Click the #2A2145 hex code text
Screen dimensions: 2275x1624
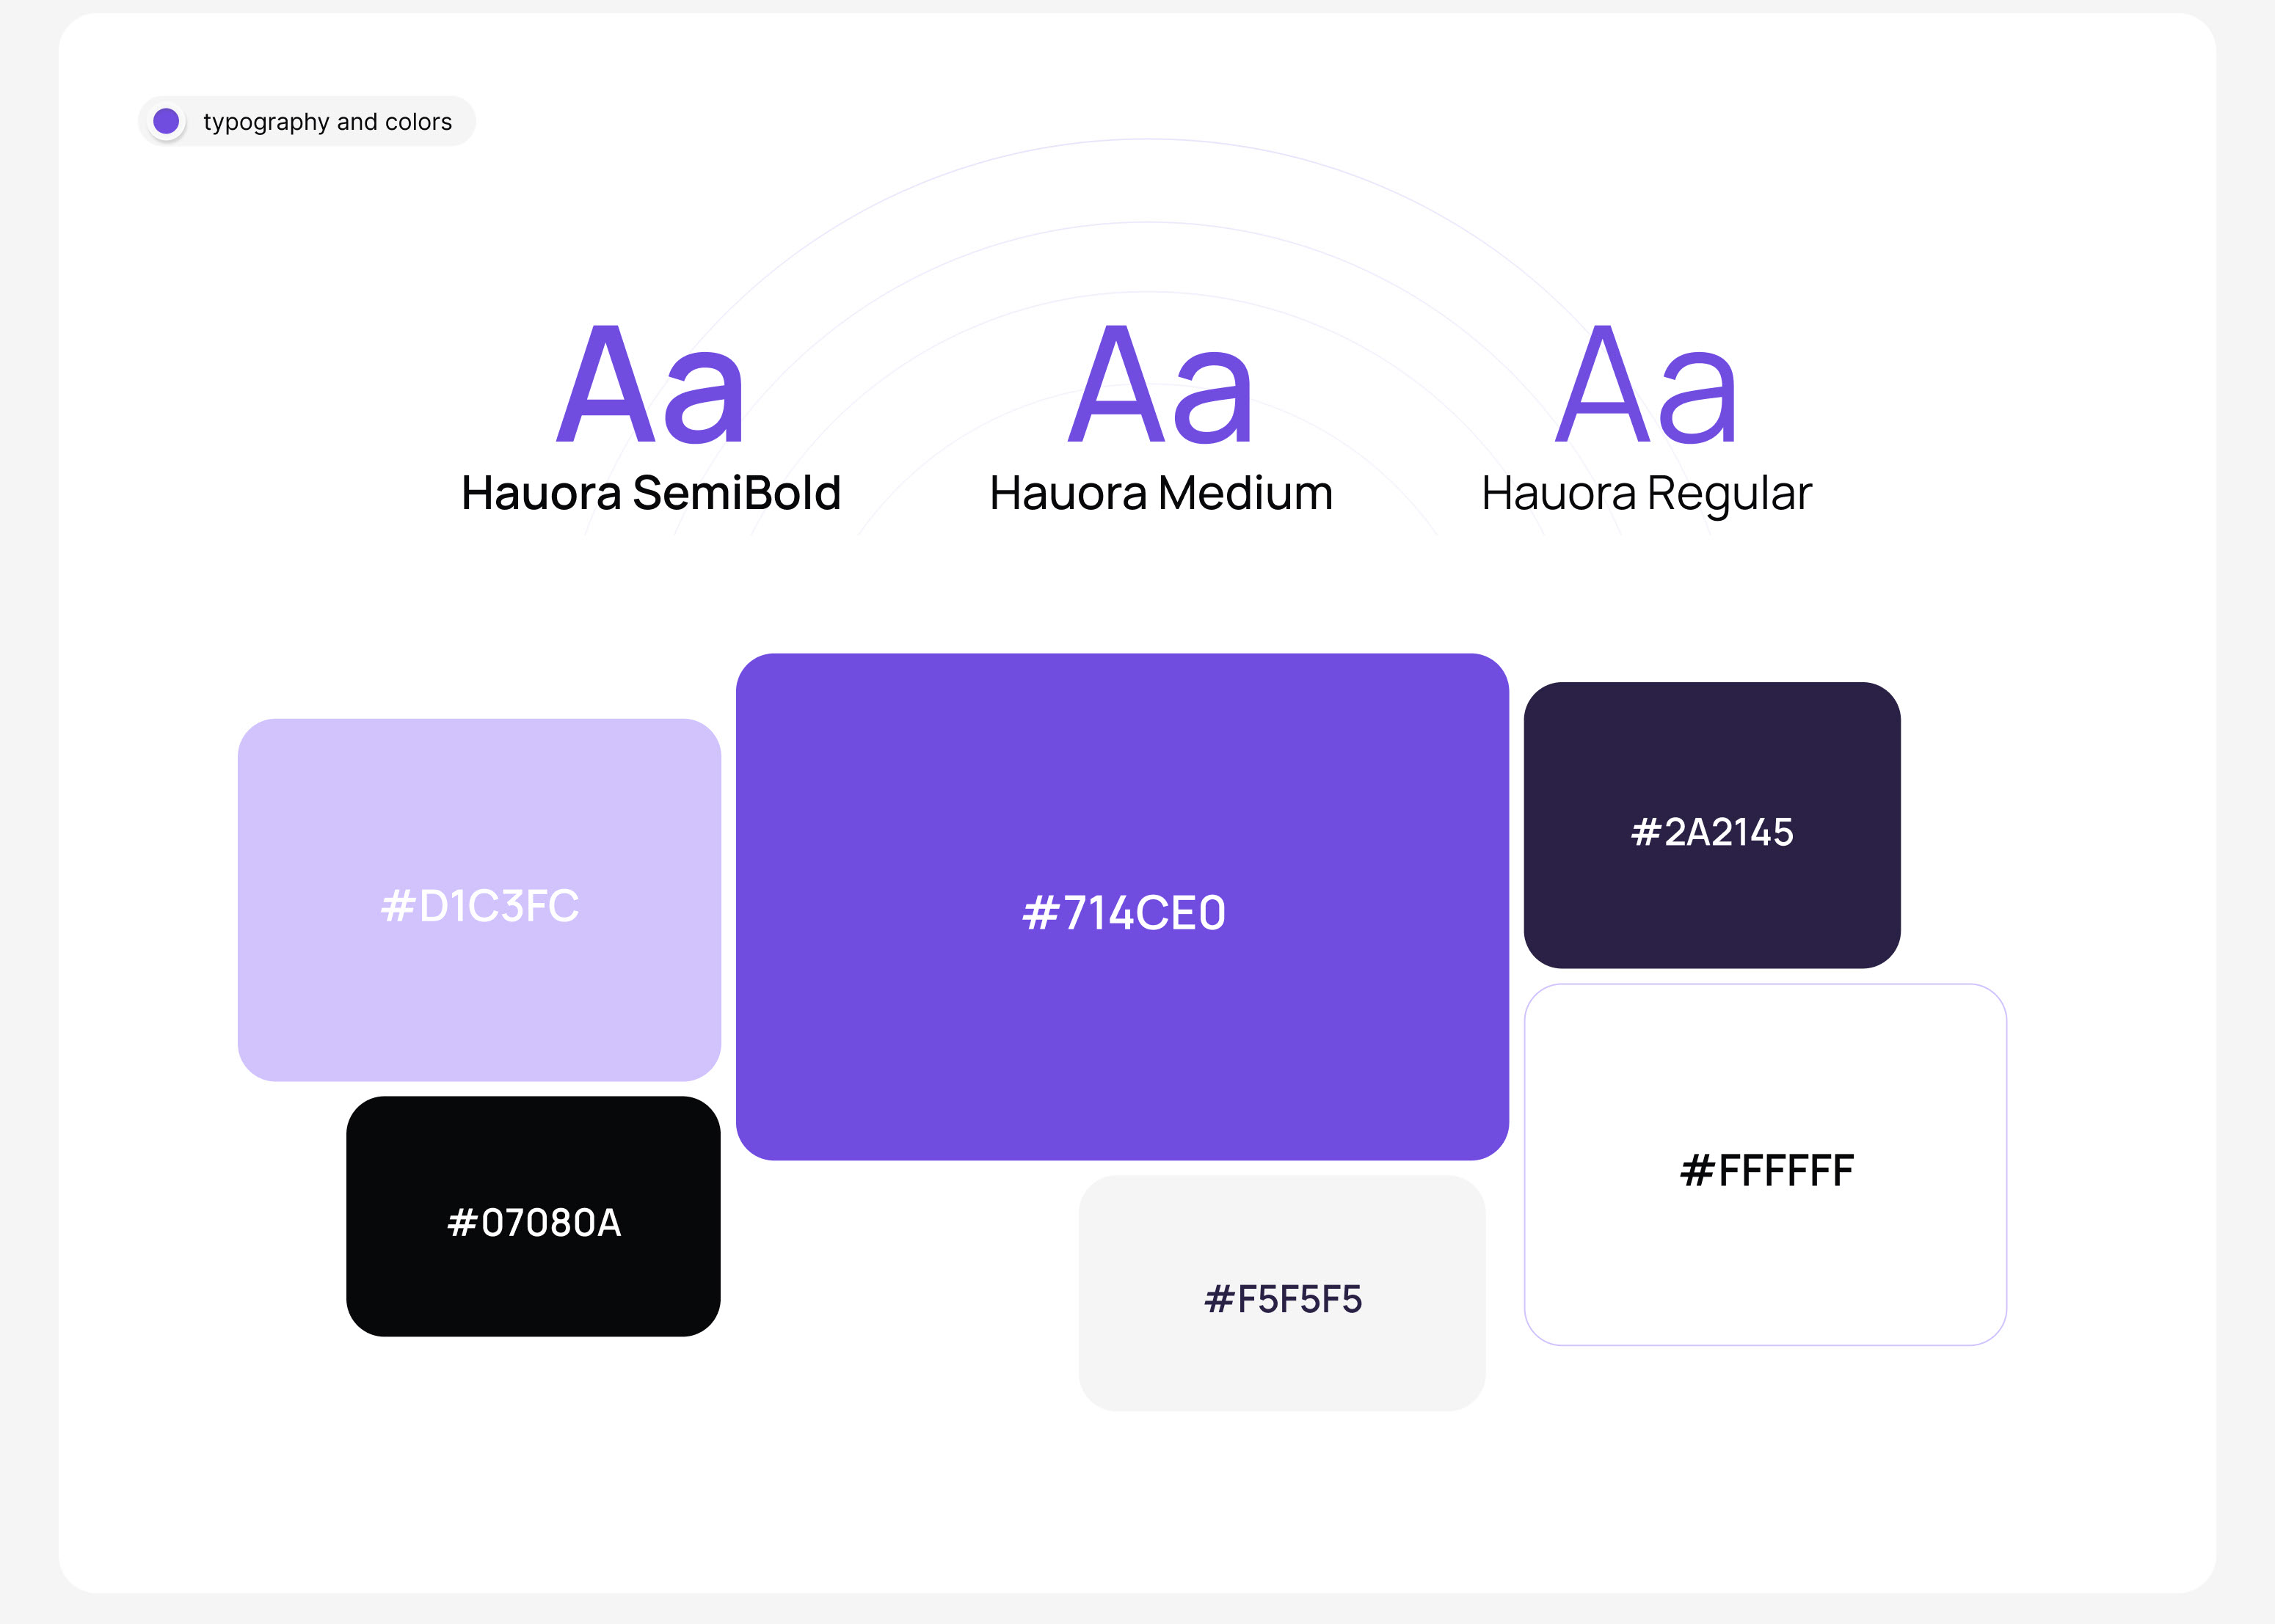point(1711,832)
